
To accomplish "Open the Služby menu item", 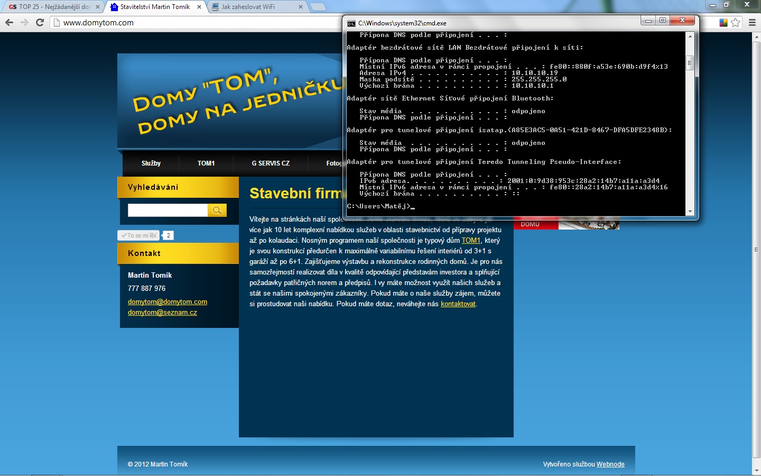I will click(x=151, y=163).
